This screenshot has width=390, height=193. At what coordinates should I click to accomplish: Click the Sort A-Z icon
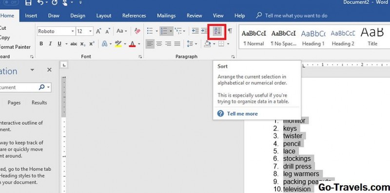pyautogui.click(x=217, y=31)
